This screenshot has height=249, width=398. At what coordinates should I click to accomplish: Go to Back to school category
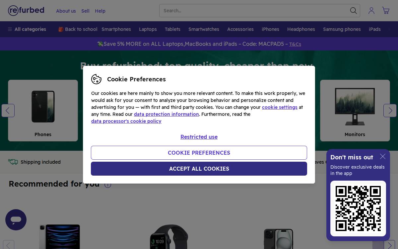point(78,29)
